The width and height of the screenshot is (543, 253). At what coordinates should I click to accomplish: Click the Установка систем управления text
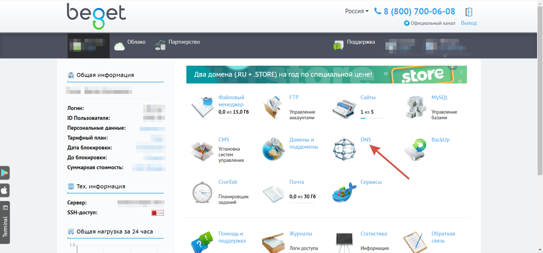tap(231, 155)
